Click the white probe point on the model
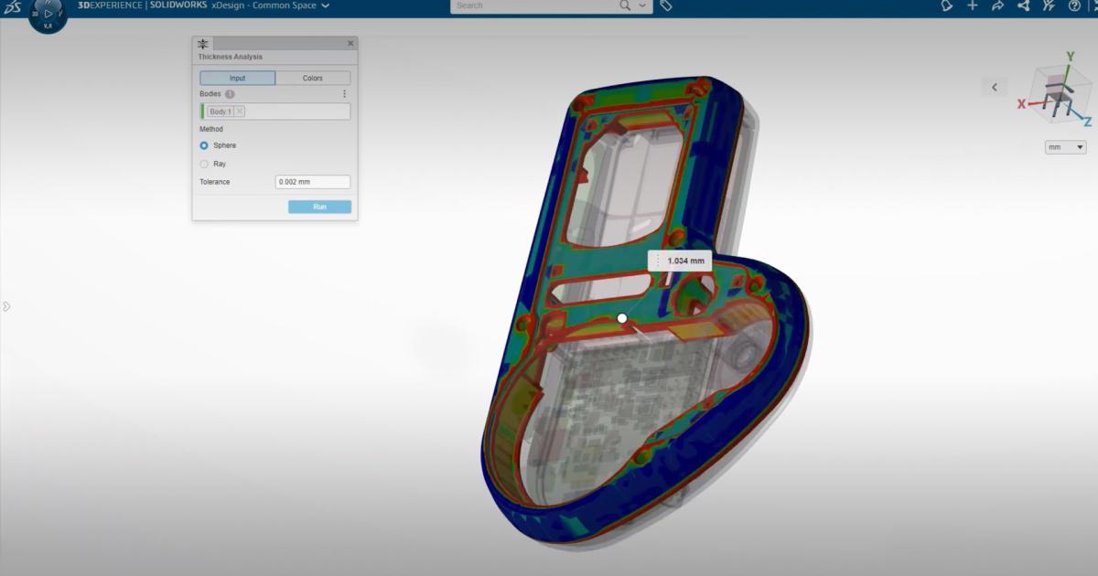Screen dimensions: 1098x576 (x=622, y=318)
